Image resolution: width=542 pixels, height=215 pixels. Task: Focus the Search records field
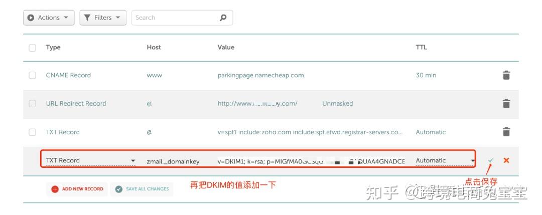tap(176, 18)
